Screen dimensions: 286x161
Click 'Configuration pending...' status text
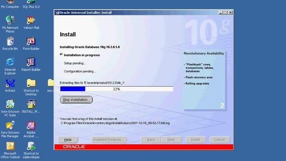pos(80,72)
